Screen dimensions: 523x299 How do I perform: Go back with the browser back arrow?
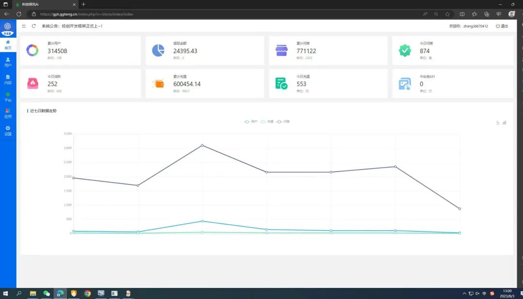pyautogui.click(x=6, y=14)
